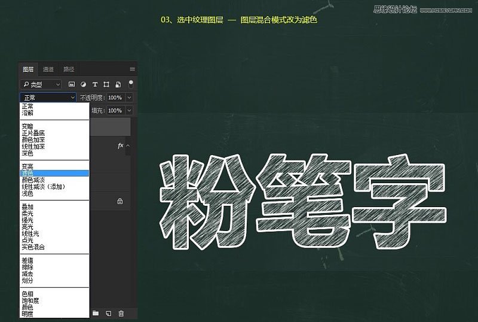Filter layers by shape layers icon

tap(106, 84)
